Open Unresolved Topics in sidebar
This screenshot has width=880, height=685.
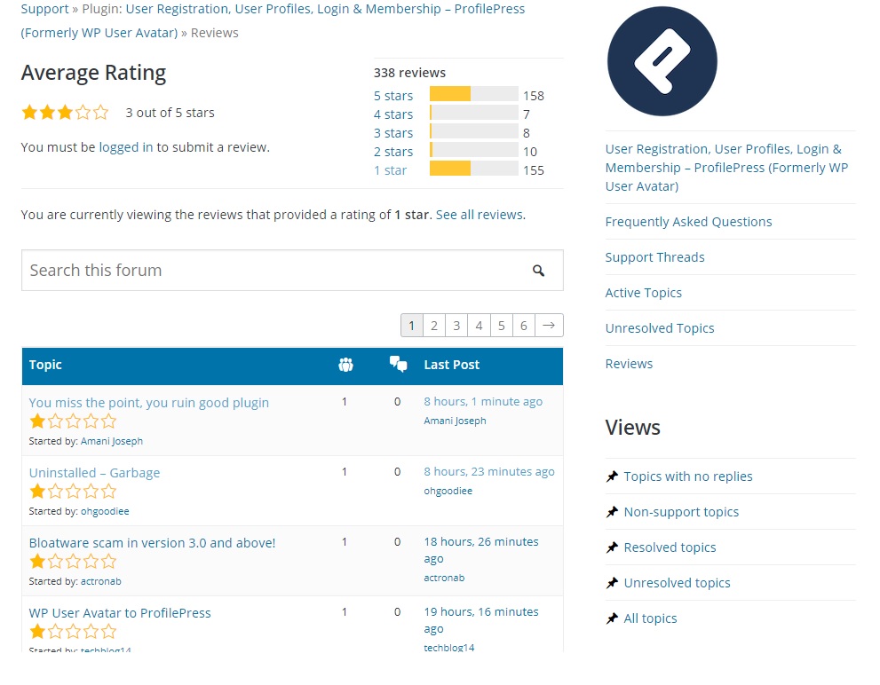click(x=660, y=328)
